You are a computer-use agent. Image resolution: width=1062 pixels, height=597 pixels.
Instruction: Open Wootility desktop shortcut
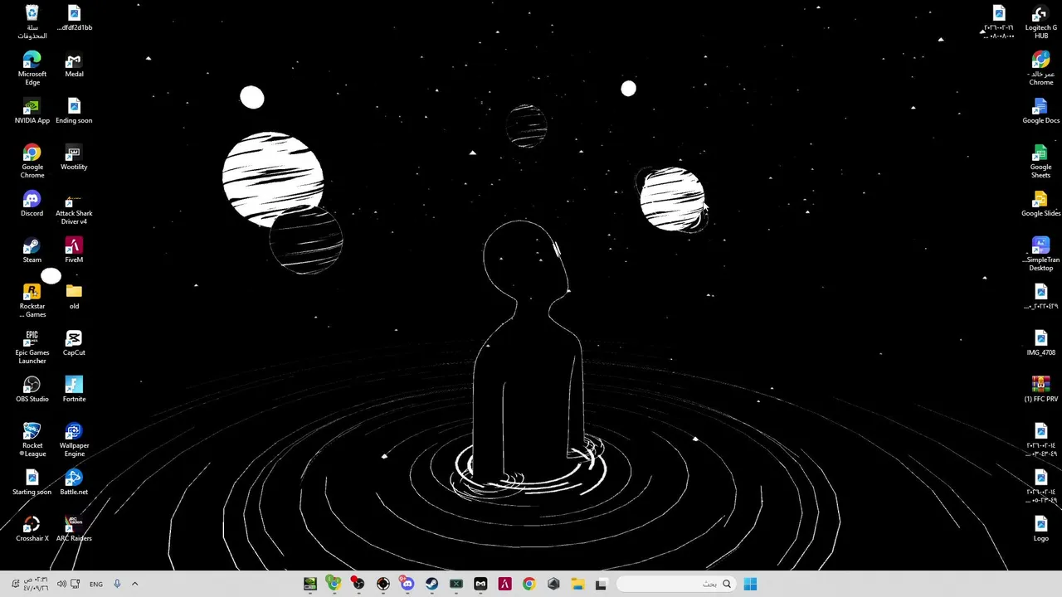click(x=74, y=158)
